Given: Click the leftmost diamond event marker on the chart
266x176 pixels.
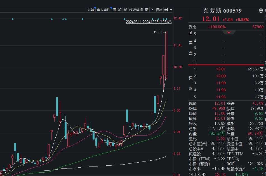Looking at the screenshot, I should pyautogui.click(x=13, y=19).
